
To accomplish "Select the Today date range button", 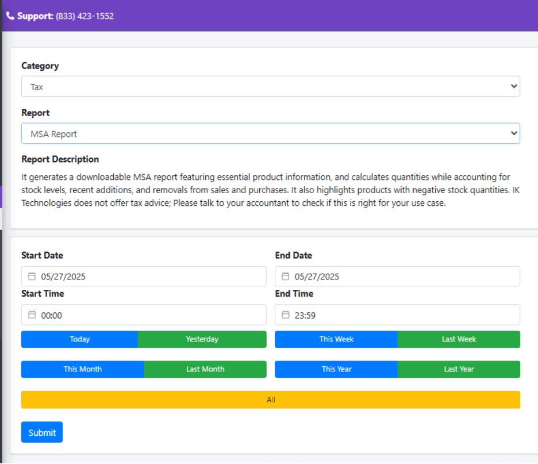I will pos(79,339).
